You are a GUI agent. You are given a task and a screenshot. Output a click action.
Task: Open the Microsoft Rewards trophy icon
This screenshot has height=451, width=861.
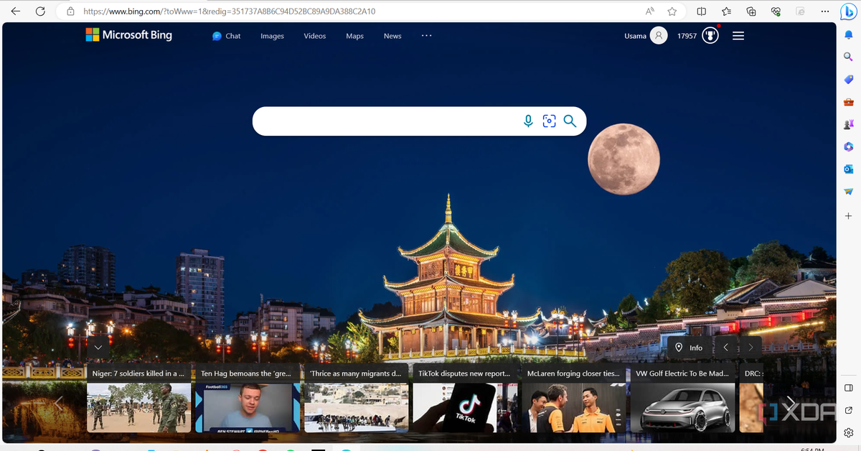point(710,36)
